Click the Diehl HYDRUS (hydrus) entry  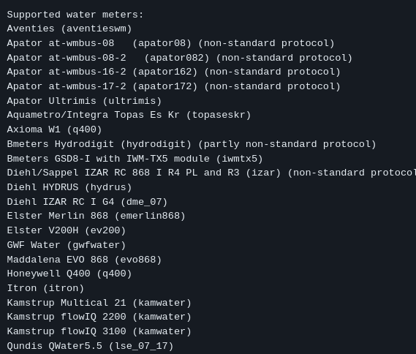coord(69,187)
